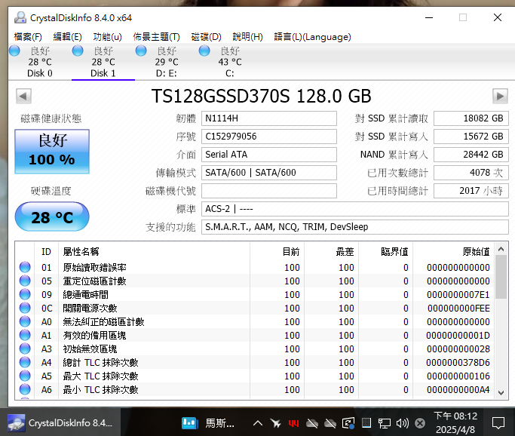Open the 編輯(E) menu
This screenshot has width=515, height=436.
(x=67, y=37)
